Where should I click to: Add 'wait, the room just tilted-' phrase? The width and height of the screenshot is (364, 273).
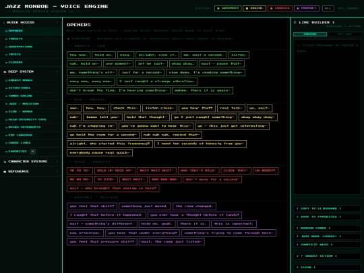tap(172, 242)
